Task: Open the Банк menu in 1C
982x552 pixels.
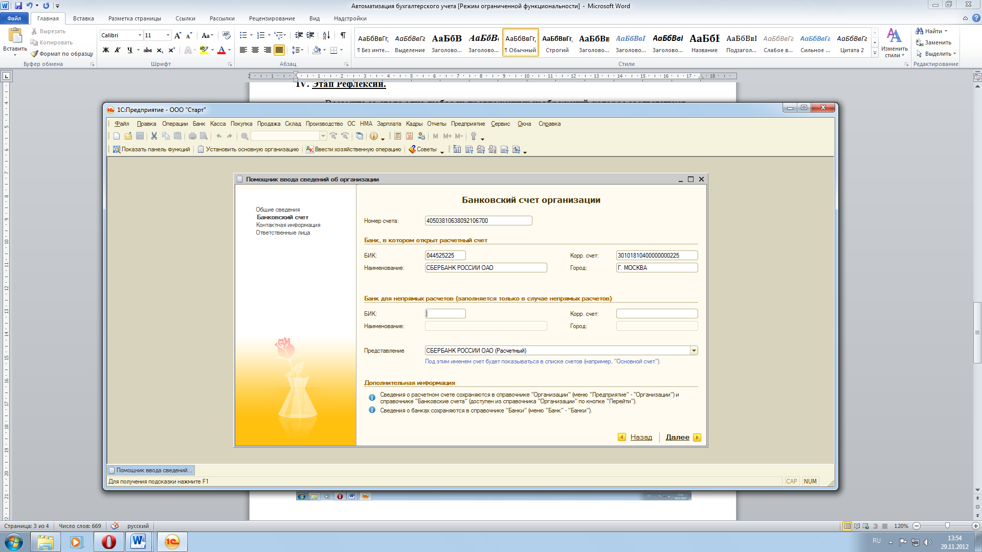Action: [x=199, y=124]
